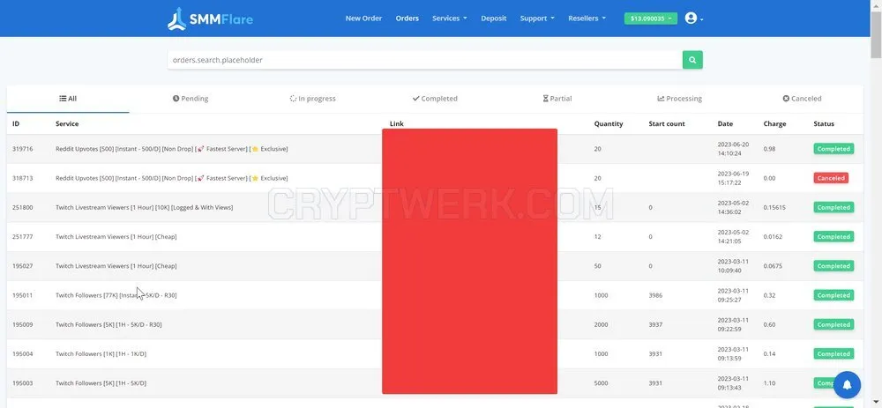The width and height of the screenshot is (882, 408).
Task: Click quantity value 2000
Action: click(602, 324)
